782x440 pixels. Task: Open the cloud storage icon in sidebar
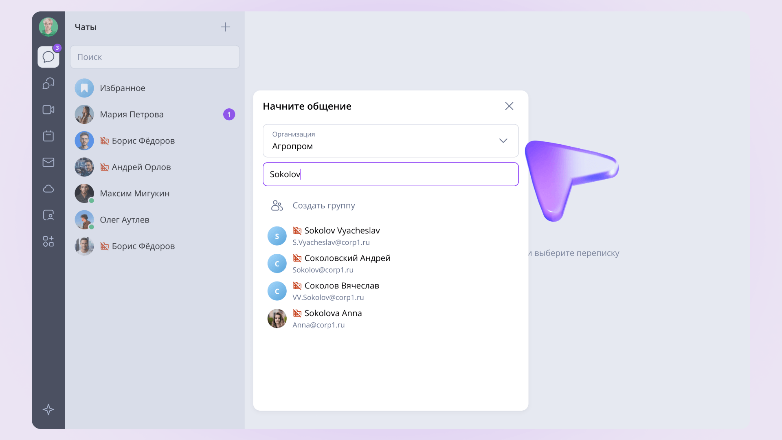click(48, 189)
